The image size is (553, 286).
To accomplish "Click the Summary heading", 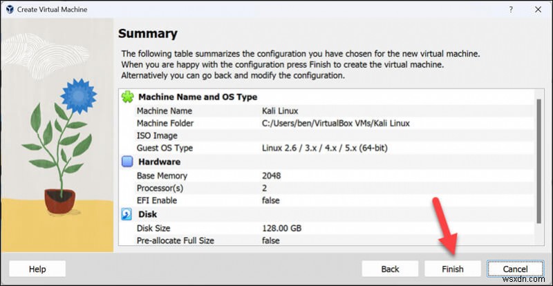I will point(148,33).
